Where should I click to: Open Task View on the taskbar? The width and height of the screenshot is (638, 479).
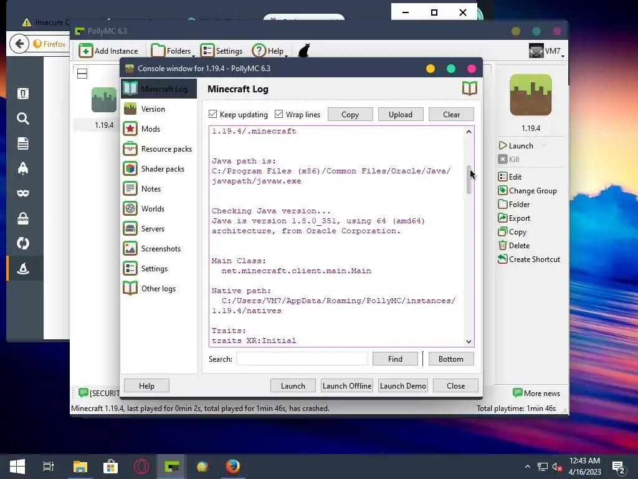[49, 467]
